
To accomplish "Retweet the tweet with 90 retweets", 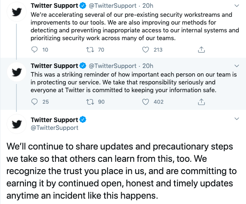I will (90, 102).
